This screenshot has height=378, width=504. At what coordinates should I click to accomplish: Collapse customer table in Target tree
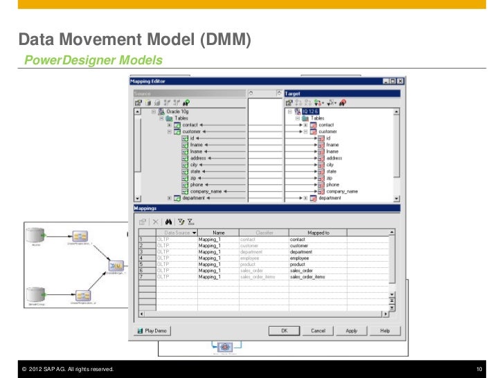pyautogui.click(x=306, y=132)
